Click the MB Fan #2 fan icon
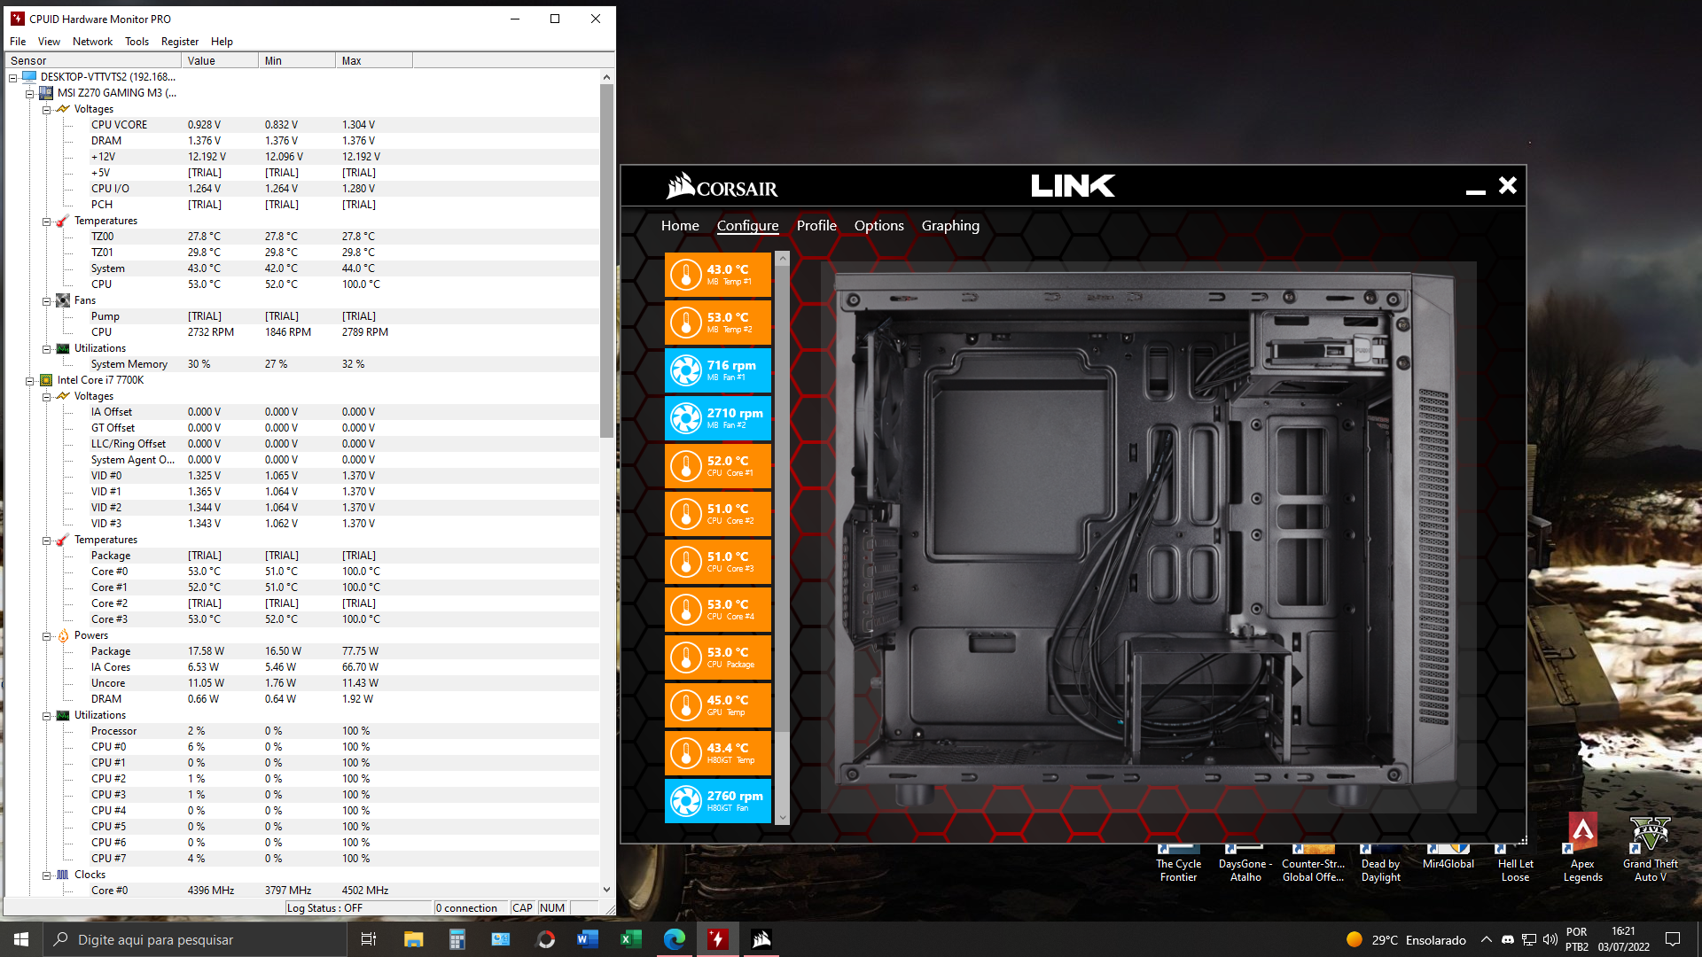This screenshot has width=1702, height=957. pos(685,418)
